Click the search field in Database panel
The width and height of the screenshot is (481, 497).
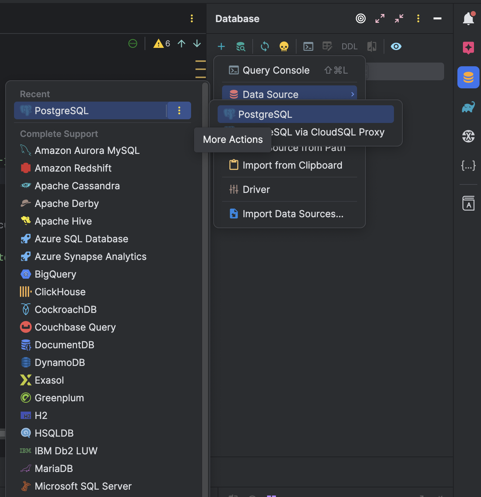coord(405,71)
